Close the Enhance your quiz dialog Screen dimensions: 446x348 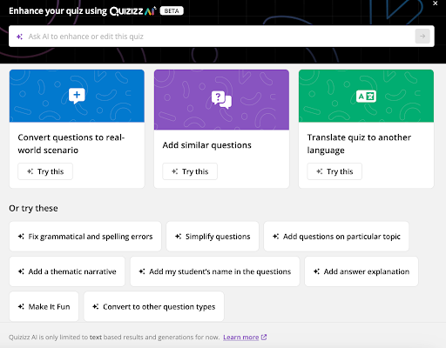435,3
